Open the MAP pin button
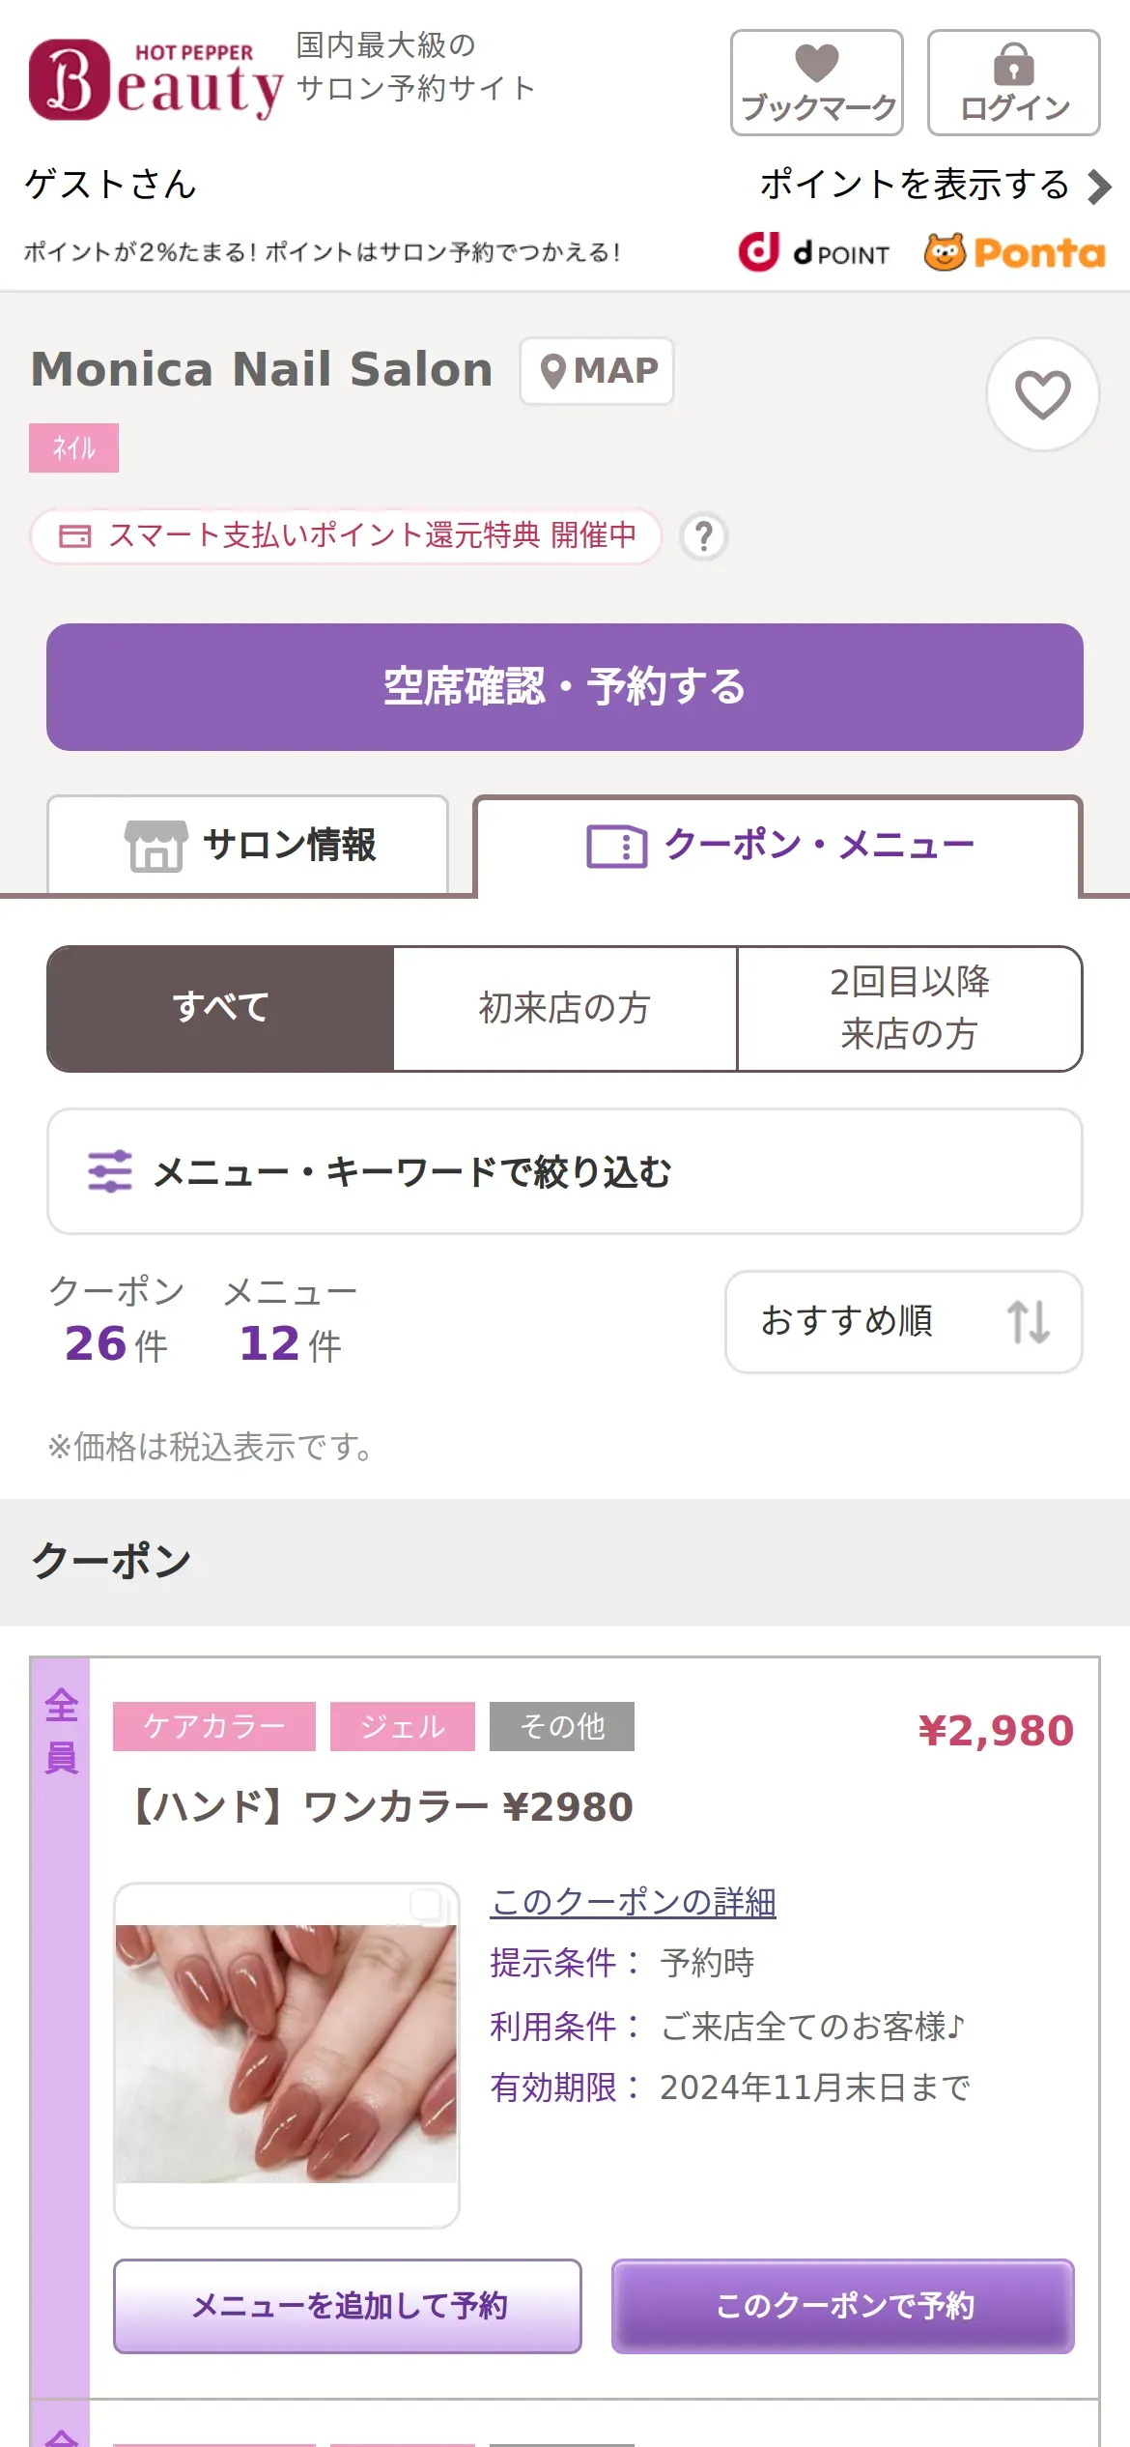 597,371
